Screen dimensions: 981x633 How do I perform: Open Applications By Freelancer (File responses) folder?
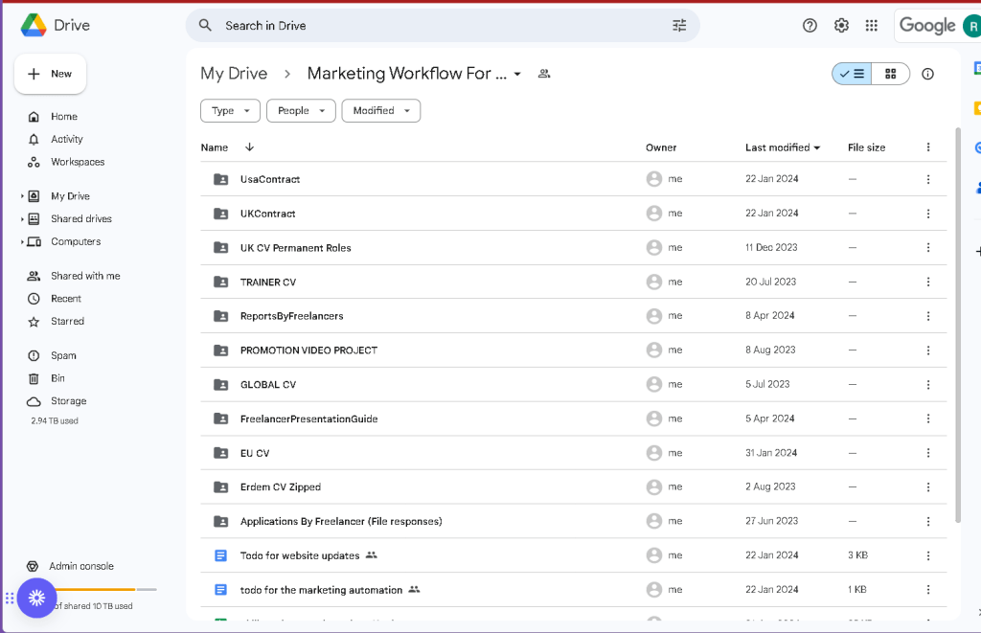point(341,522)
